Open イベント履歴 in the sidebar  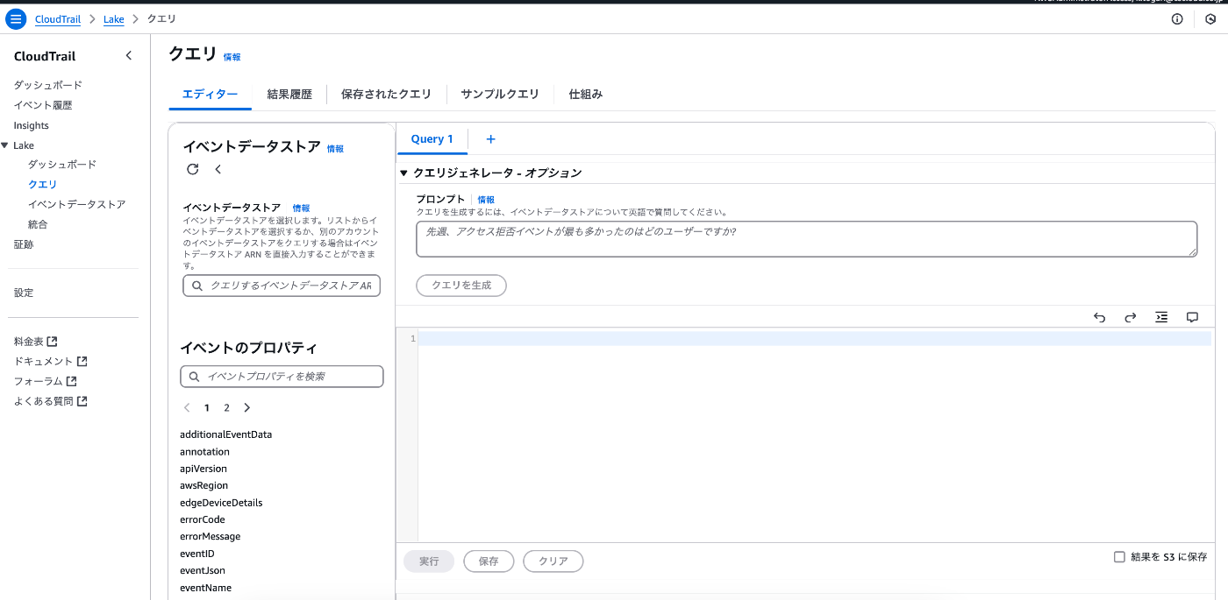pos(43,105)
